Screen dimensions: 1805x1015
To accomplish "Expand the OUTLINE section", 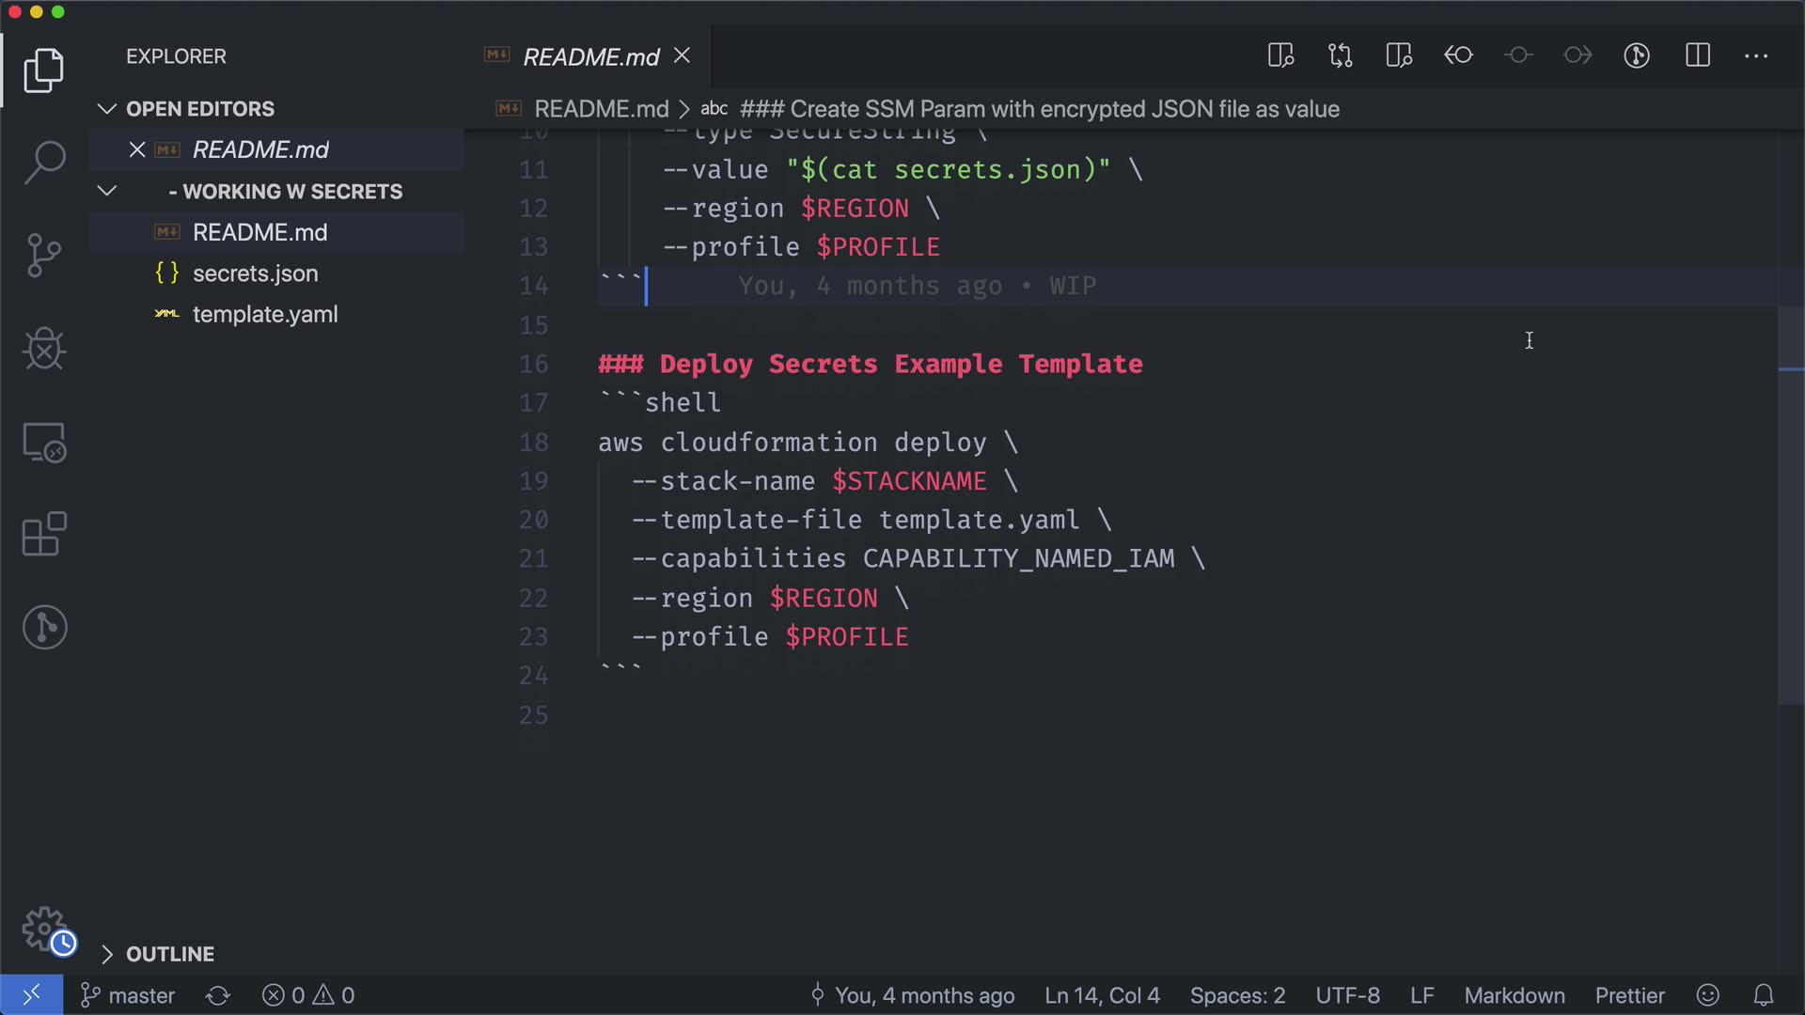I will [x=107, y=955].
